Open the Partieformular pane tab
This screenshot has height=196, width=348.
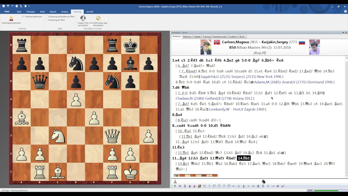[219, 36]
